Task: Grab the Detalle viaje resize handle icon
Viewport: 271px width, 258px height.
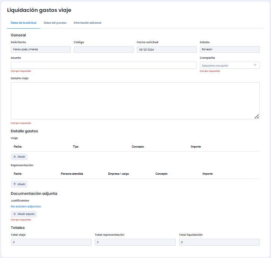Action: pos(257,116)
